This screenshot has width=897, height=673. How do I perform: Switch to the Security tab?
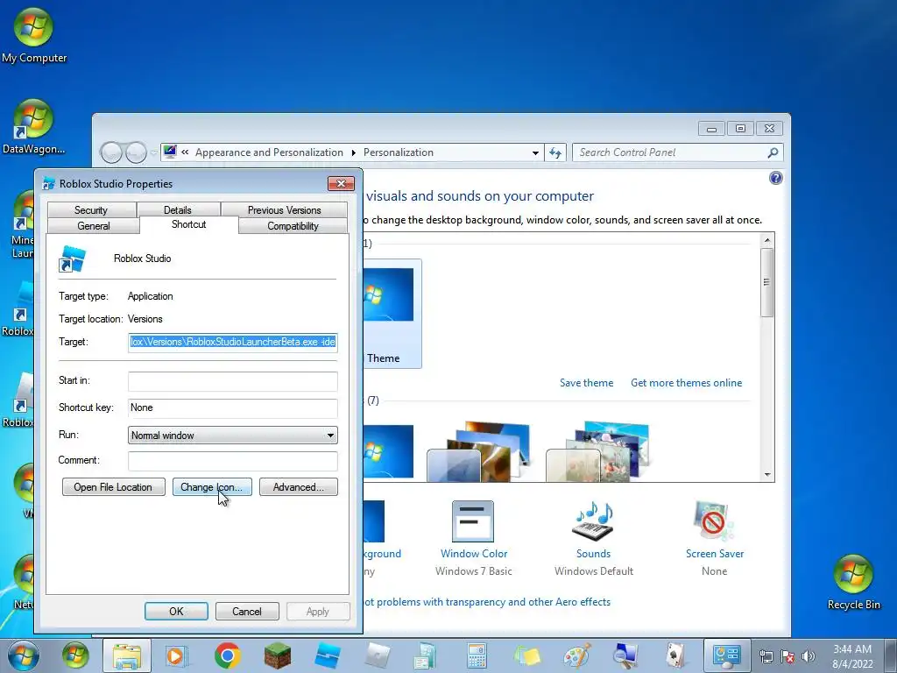tap(91, 210)
